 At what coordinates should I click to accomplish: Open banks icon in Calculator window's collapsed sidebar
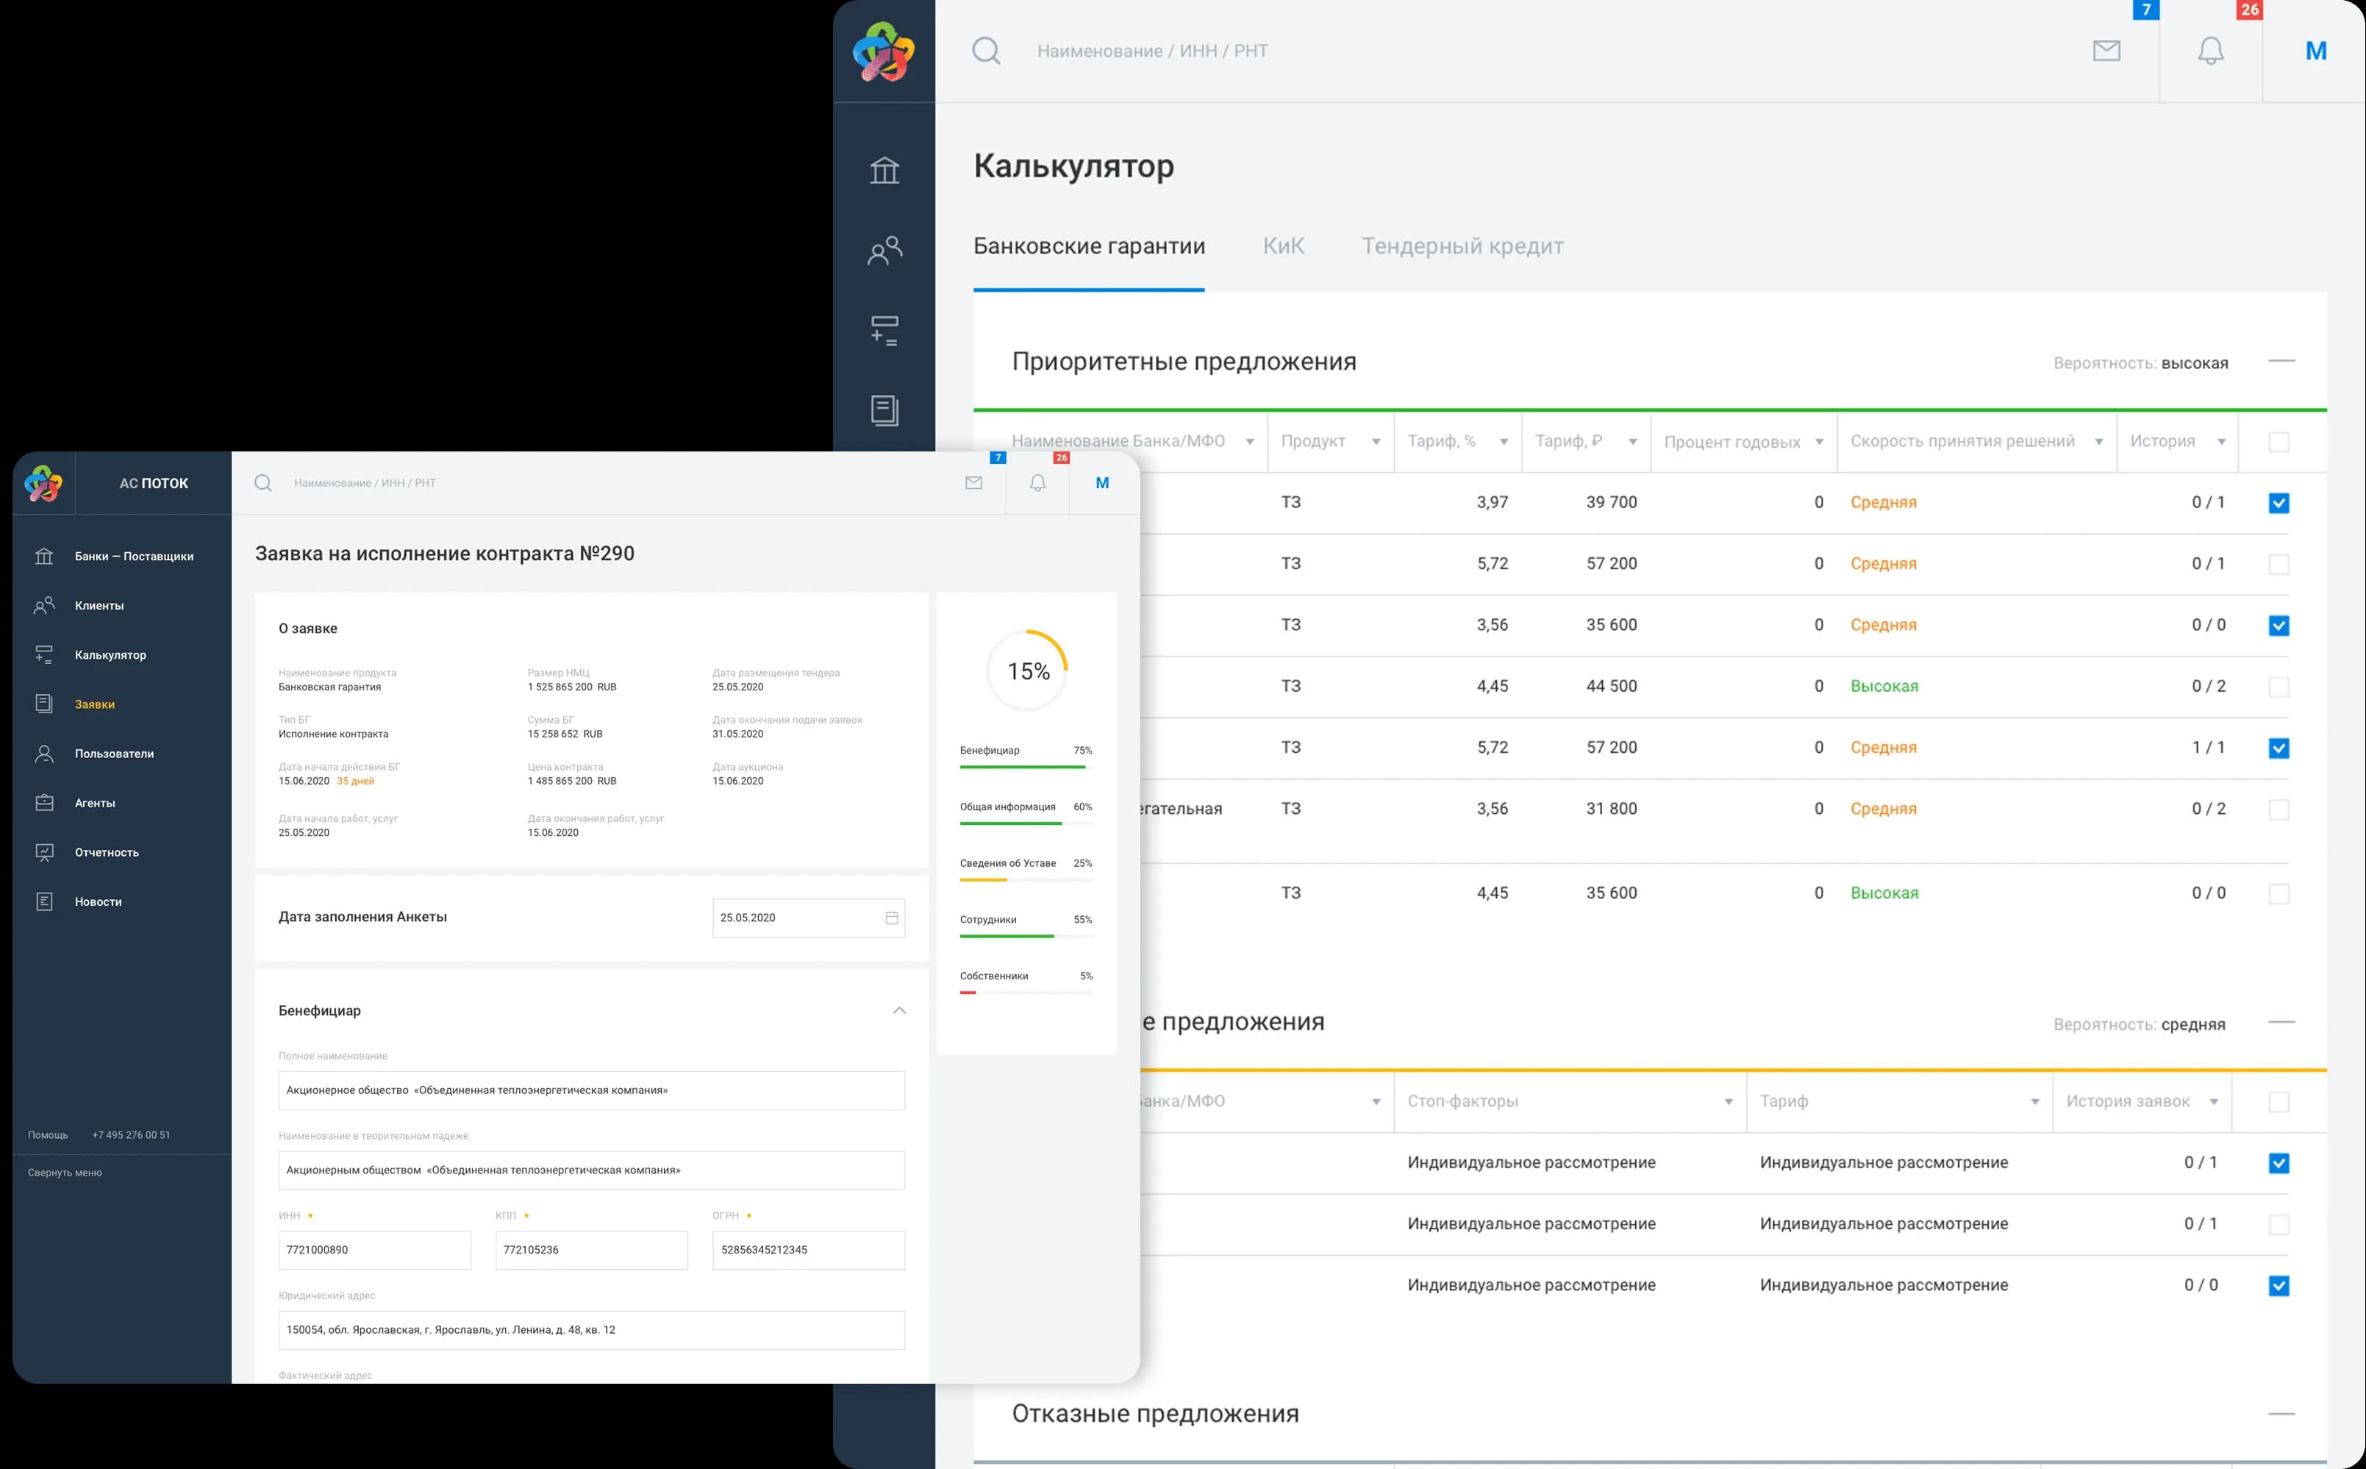pos(884,170)
